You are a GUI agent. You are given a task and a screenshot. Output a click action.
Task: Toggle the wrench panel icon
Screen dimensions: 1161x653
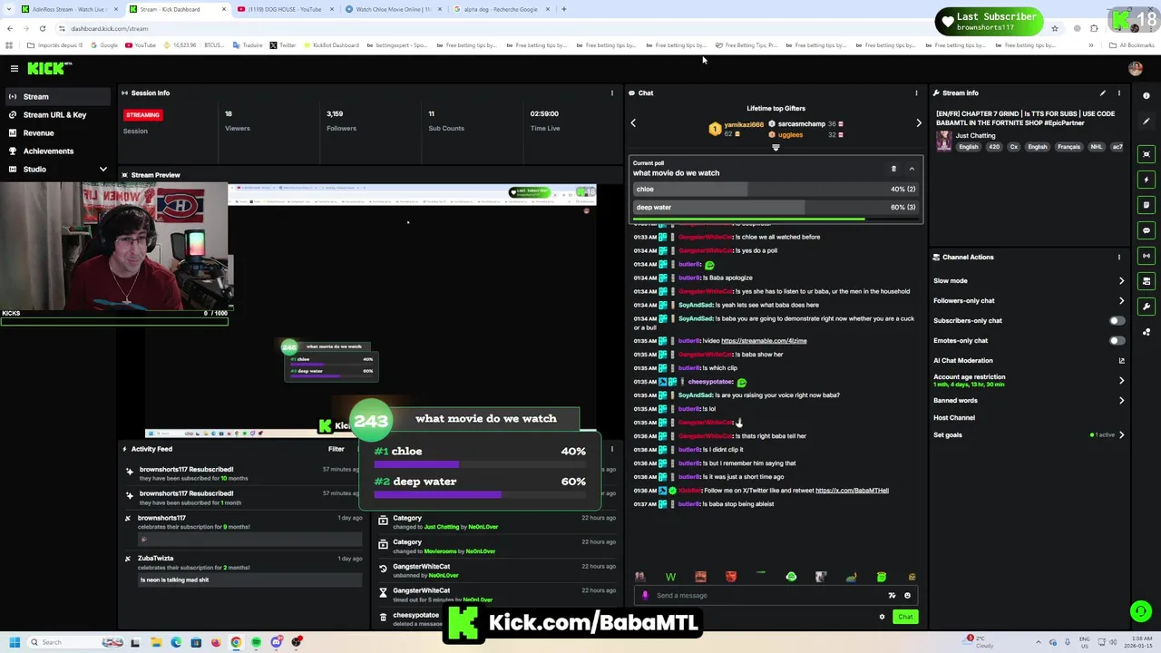point(1146,306)
